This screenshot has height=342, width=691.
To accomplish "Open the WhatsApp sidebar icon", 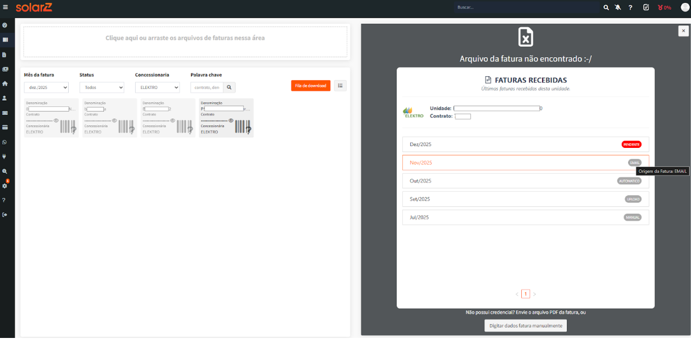I will point(5,142).
